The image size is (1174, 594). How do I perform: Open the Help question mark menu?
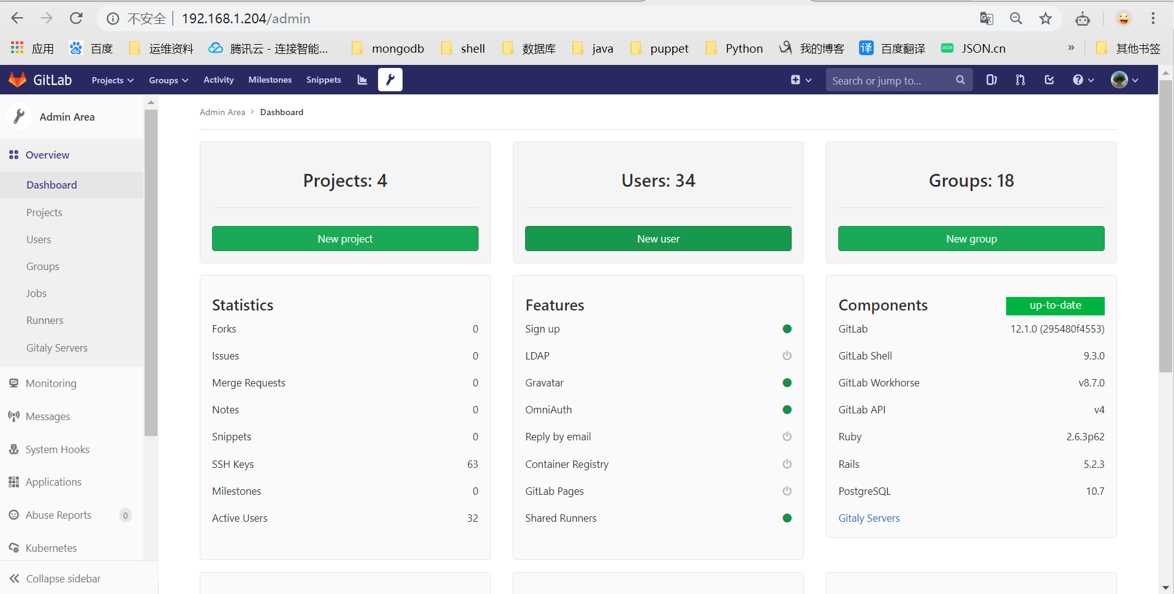(x=1083, y=80)
